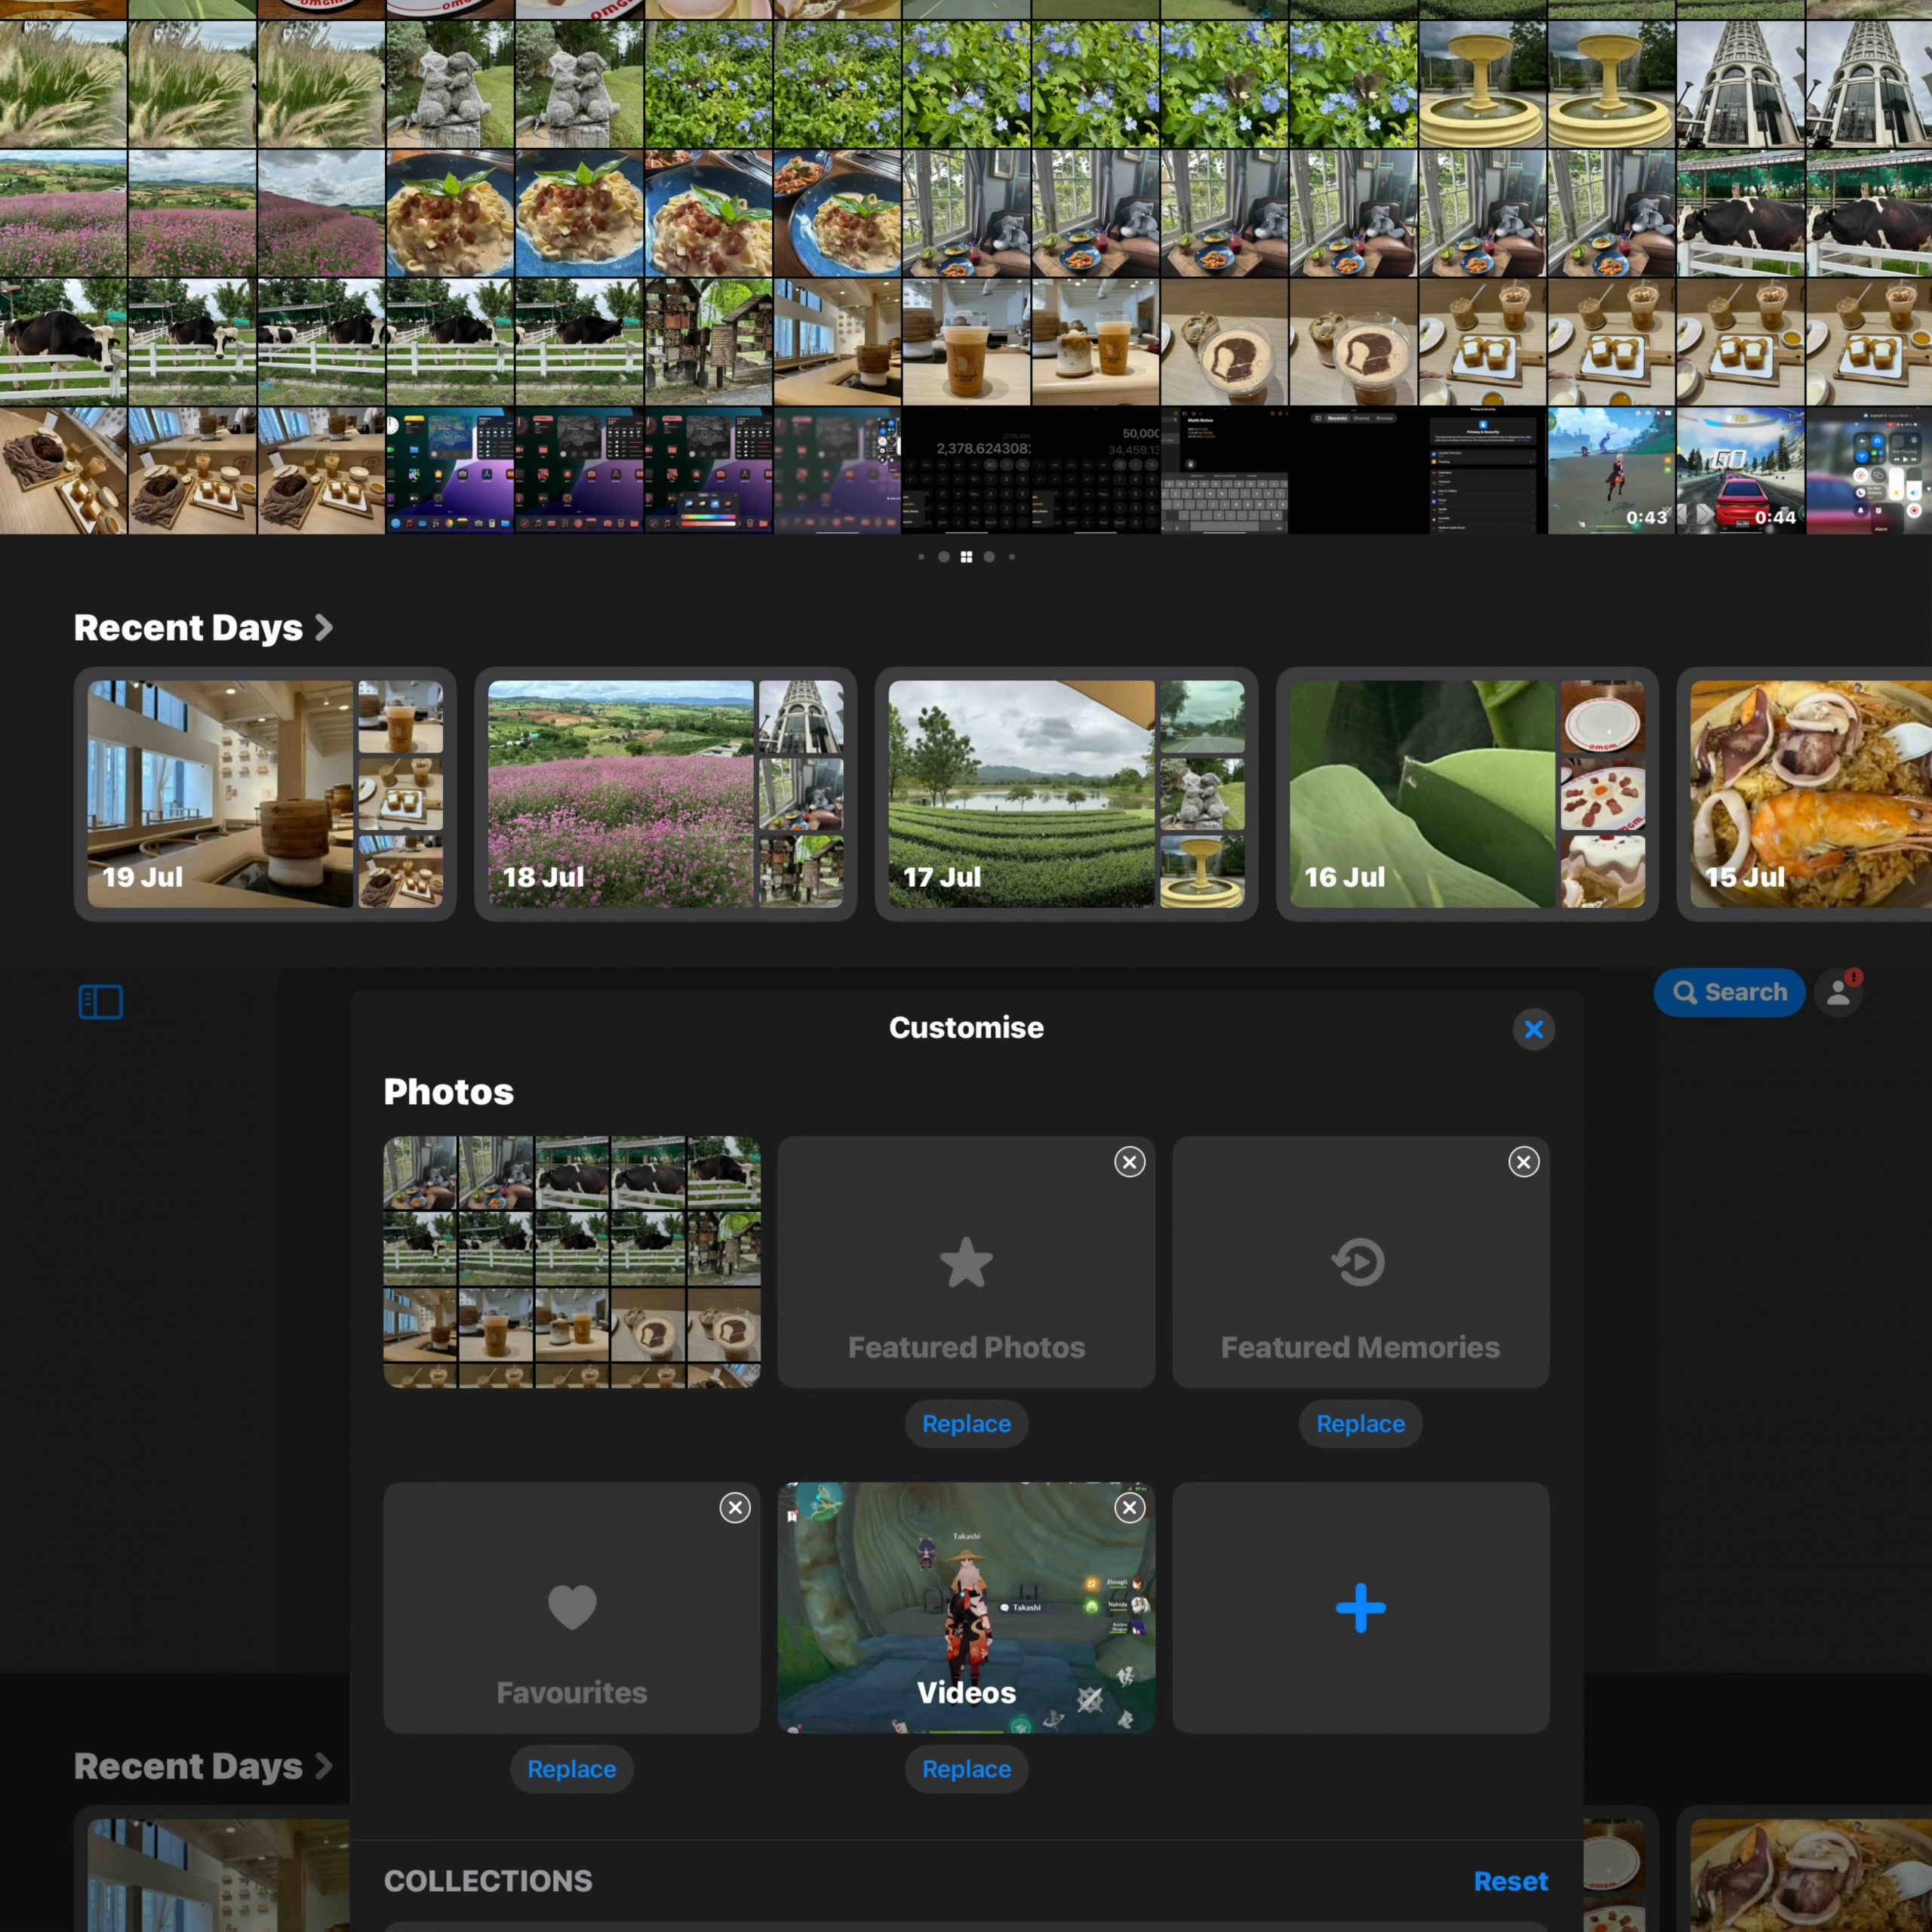Toggle the sidebar panel icon
1932x1932 pixels.
100,1001
